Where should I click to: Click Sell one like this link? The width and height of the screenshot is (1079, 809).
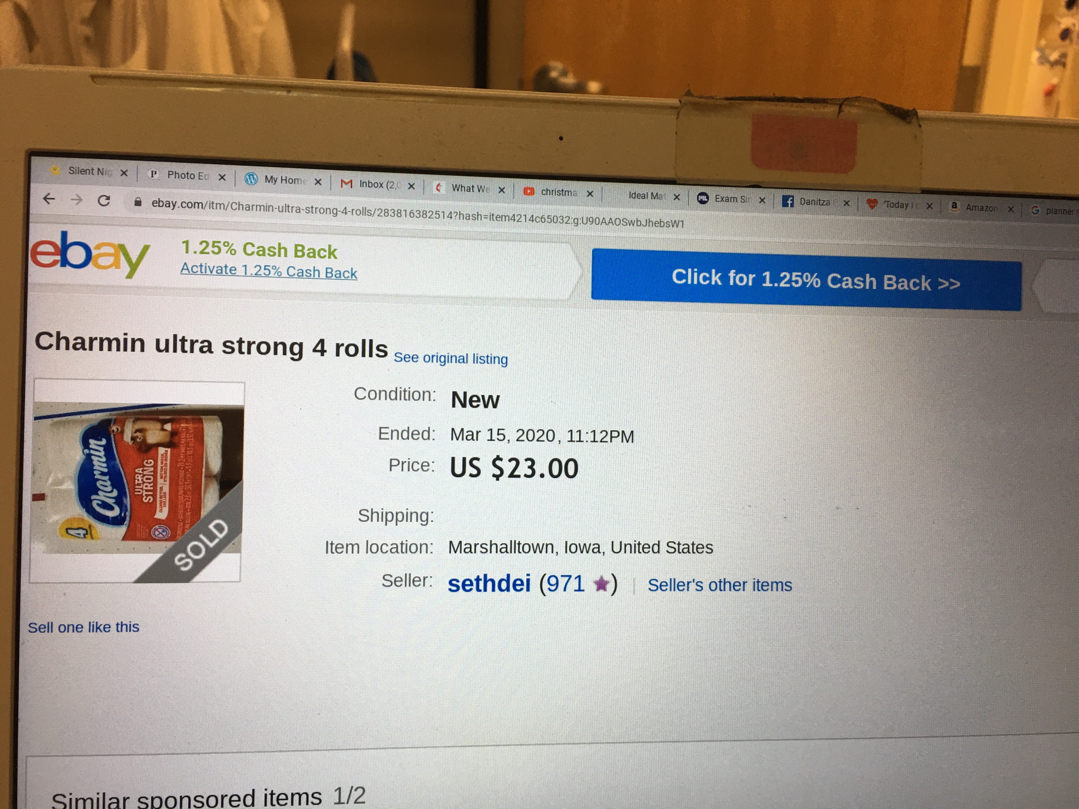(x=83, y=627)
